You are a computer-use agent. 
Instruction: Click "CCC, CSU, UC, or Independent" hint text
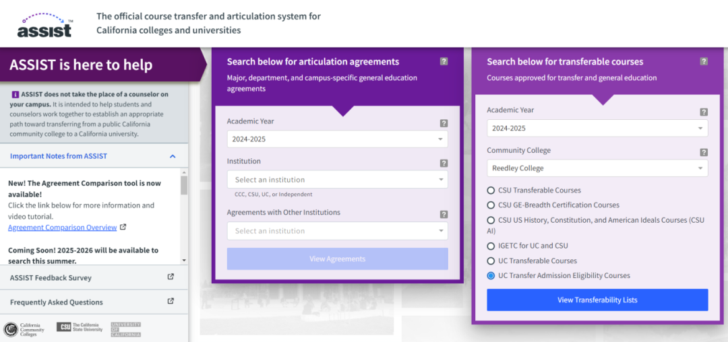(x=274, y=194)
